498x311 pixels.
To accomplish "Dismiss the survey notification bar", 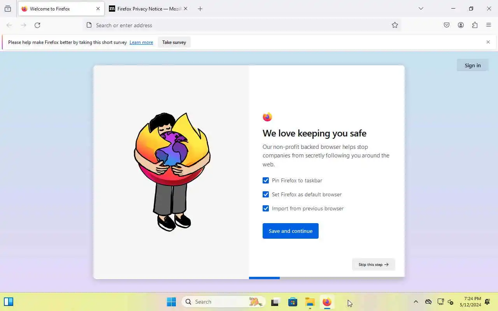I will [488, 42].
